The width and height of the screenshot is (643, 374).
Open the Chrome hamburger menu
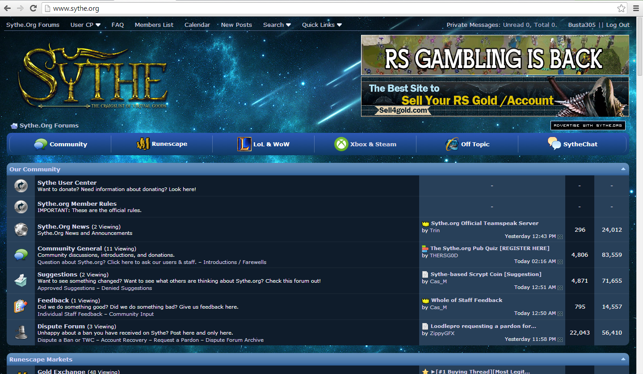[x=636, y=8]
